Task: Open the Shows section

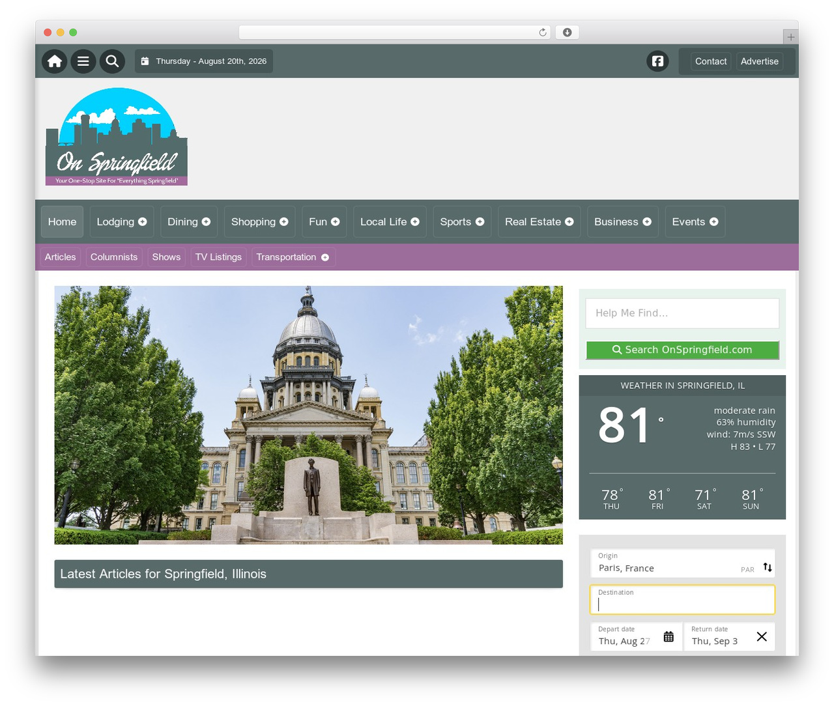Action: tap(166, 257)
